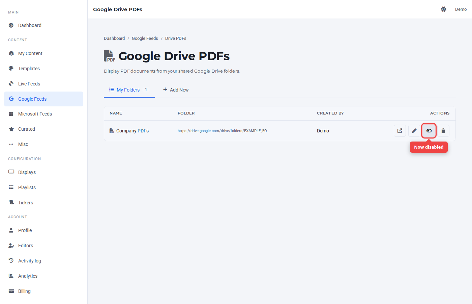The width and height of the screenshot is (472, 304).
Task: Click the My Folders count badge
Action: pos(146,90)
